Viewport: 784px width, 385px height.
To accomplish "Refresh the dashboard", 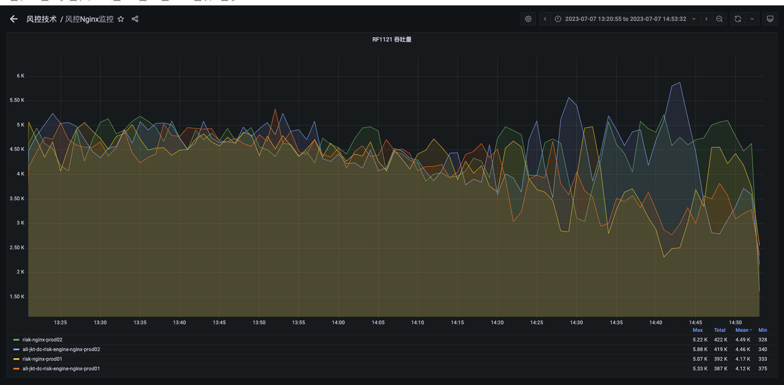I will [x=738, y=19].
